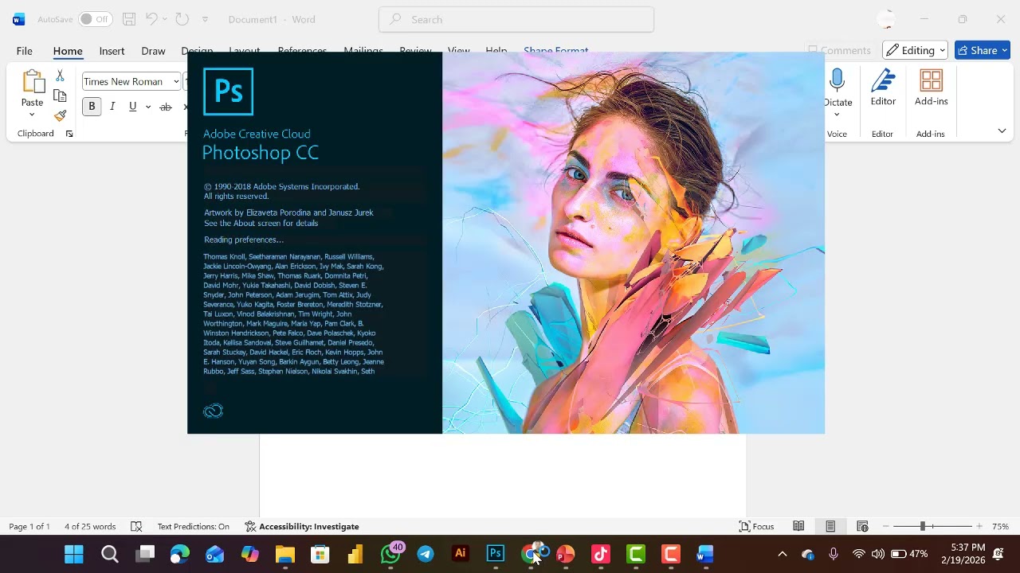
Task: Click the Paste clipboard icon
Action: (33, 81)
